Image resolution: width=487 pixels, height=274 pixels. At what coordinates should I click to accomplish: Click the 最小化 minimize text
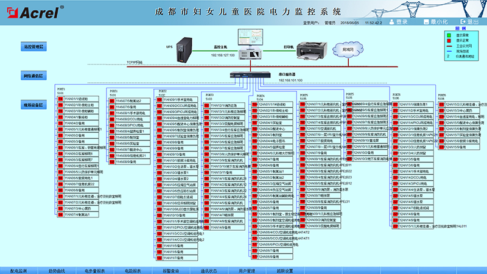pos(439,22)
